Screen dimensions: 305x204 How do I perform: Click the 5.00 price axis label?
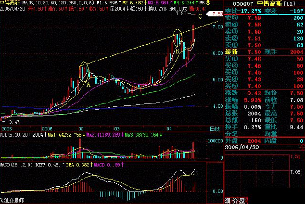[218, 80]
